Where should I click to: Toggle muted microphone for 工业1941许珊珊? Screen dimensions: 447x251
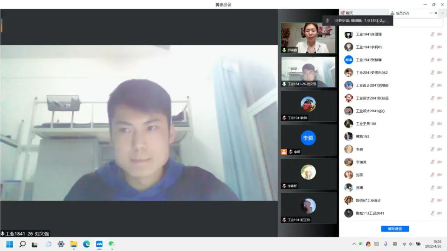pyautogui.click(x=433, y=35)
